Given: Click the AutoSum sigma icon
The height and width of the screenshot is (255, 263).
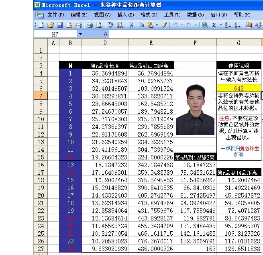Looking at the screenshot, I should pyautogui.click(x=214, y=25).
